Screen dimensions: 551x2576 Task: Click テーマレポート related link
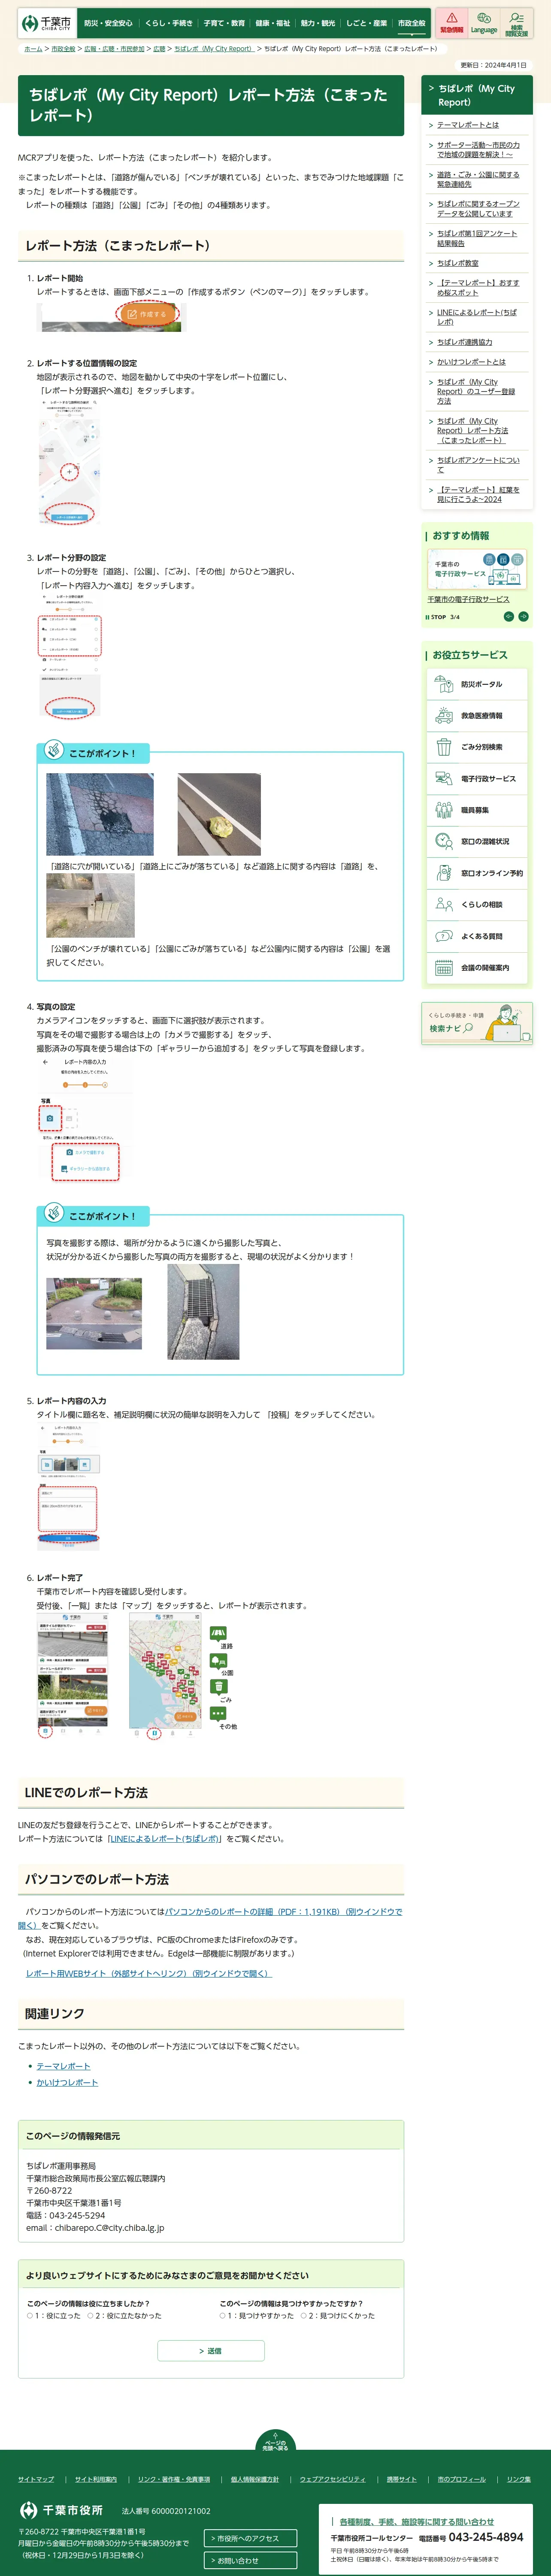pos(63,2066)
